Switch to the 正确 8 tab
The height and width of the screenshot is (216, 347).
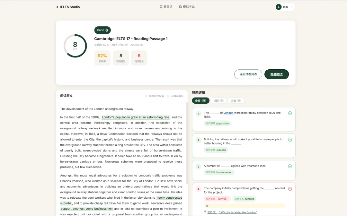pos(236,100)
